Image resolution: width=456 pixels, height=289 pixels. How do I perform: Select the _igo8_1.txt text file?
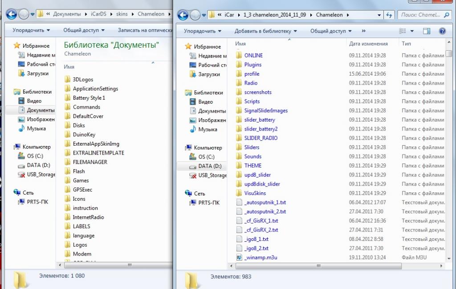coord(256,239)
